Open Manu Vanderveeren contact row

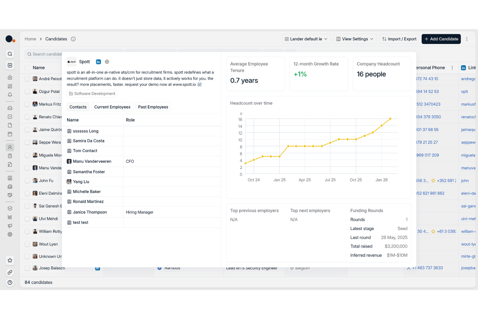(141, 161)
